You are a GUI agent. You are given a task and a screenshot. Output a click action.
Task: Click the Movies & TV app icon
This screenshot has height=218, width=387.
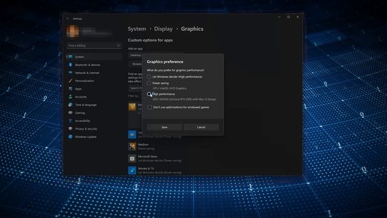point(132,170)
